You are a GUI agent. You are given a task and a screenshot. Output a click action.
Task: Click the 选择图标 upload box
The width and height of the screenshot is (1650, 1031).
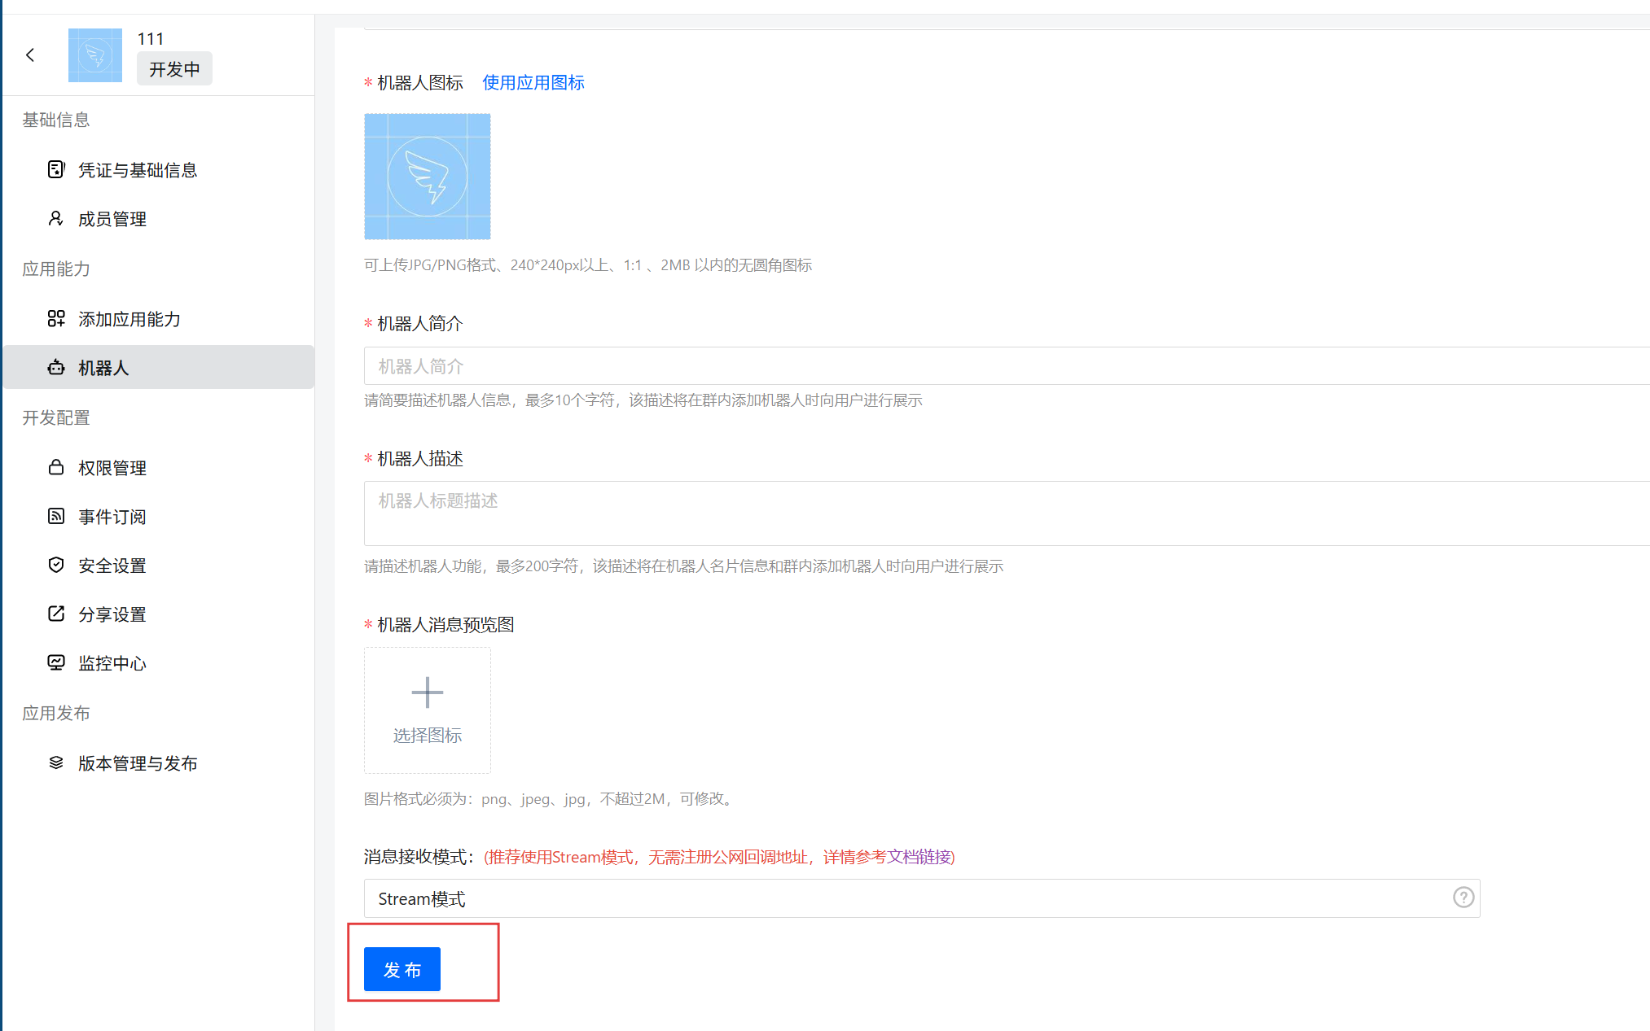pyautogui.click(x=427, y=710)
